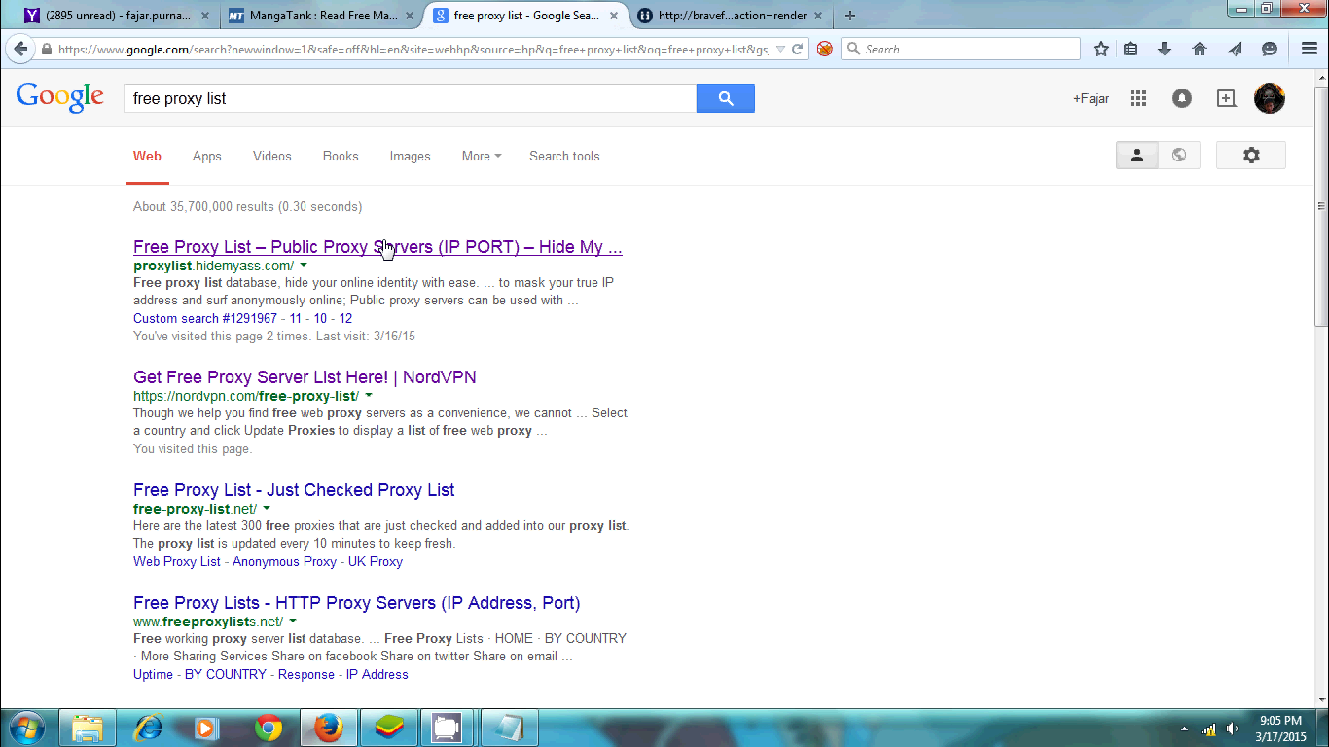The width and height of the screenshot is (1329, 747).
Task: Go to the Firefox home page
Action: tap(1200, 49)
